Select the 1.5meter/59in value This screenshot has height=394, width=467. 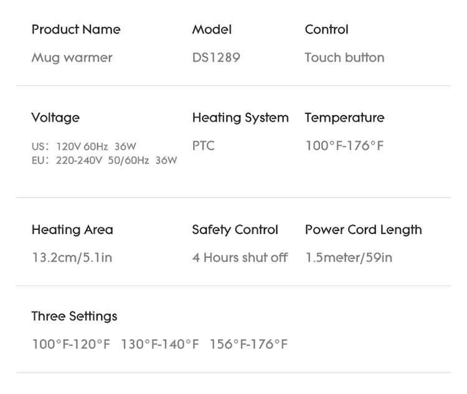tap(349, 257)
